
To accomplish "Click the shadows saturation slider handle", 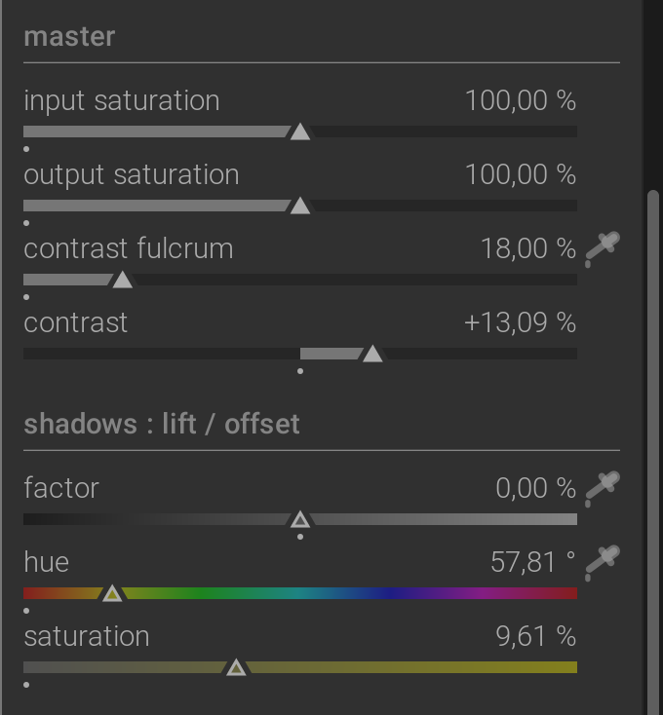I will click(x=236, y=667).
